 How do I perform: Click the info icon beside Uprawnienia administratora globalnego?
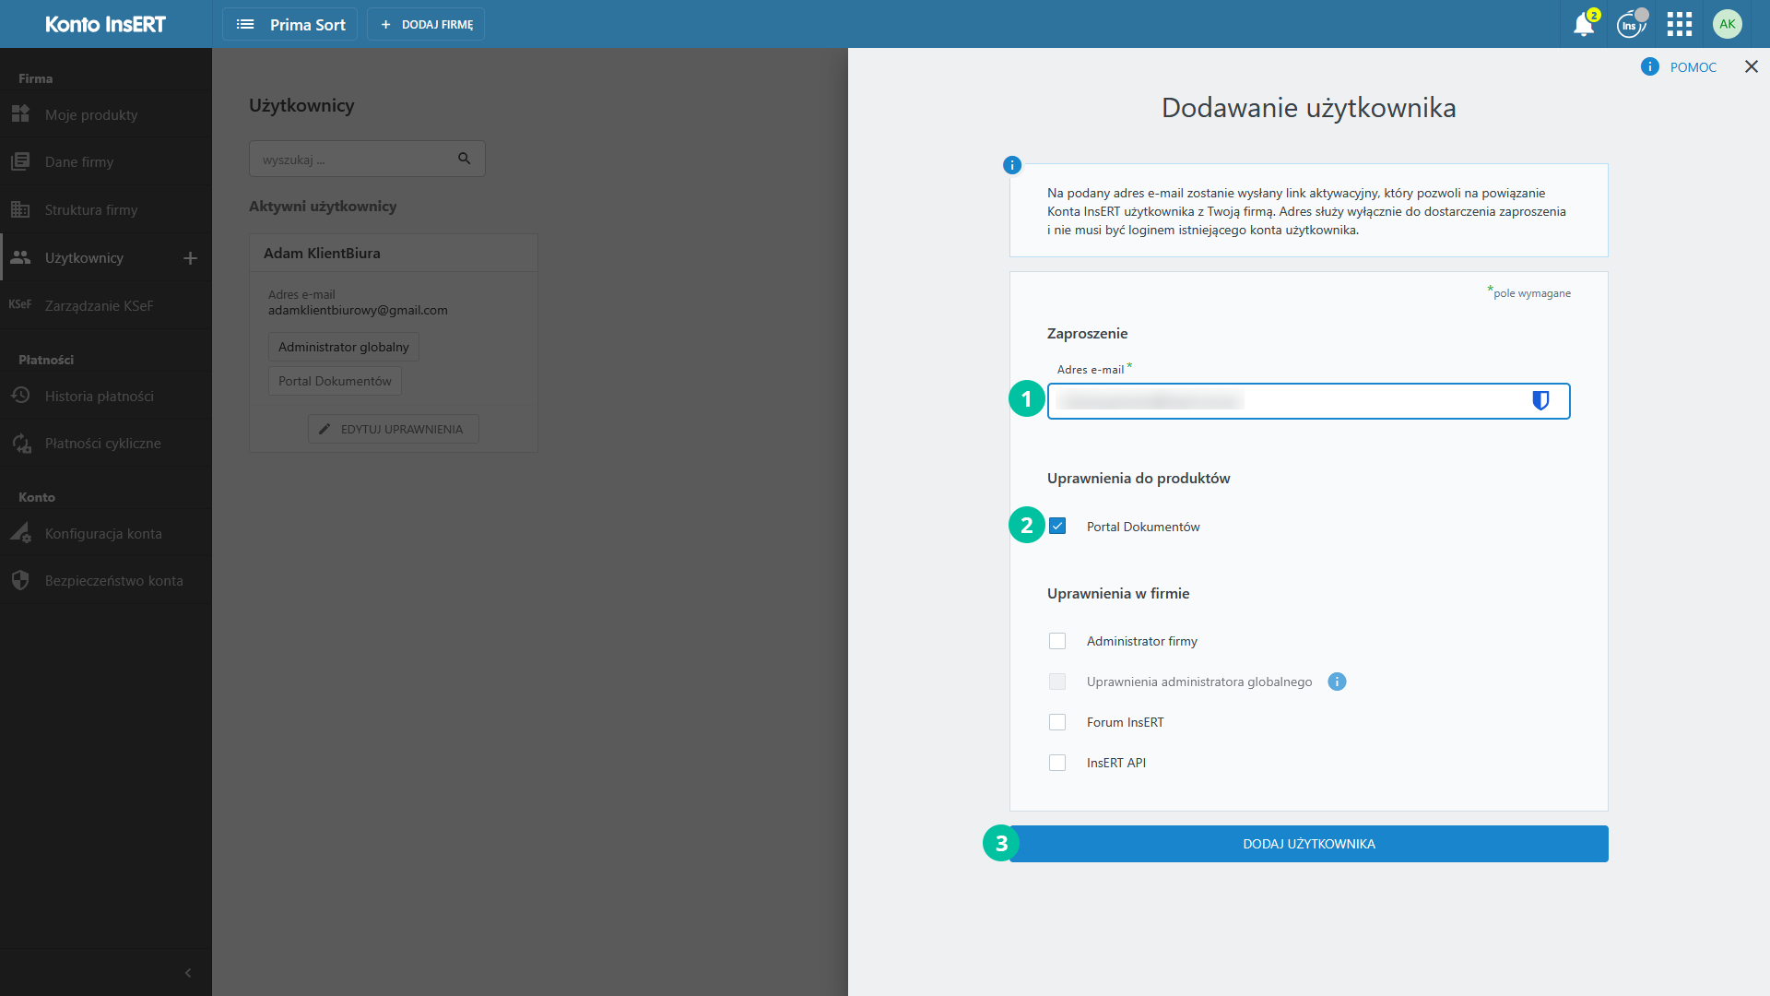click(1337, 682)
